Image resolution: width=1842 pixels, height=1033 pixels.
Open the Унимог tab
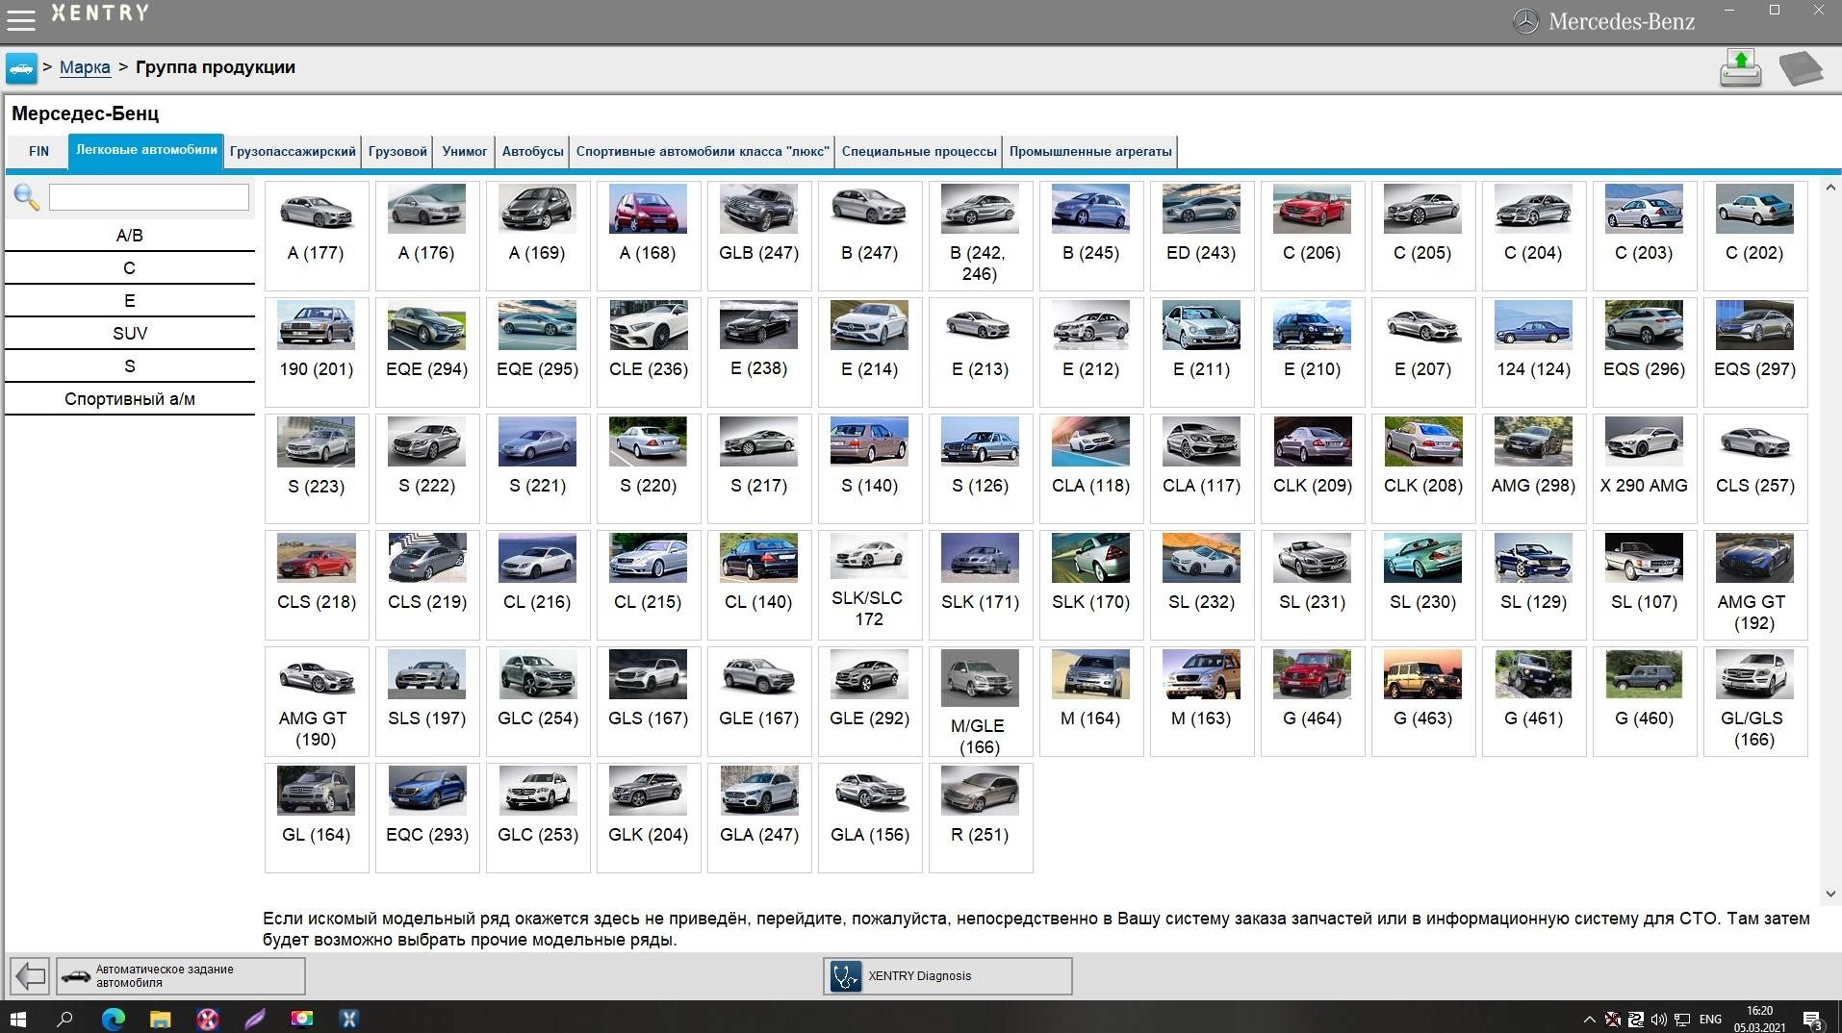click(x=465, y=151)
